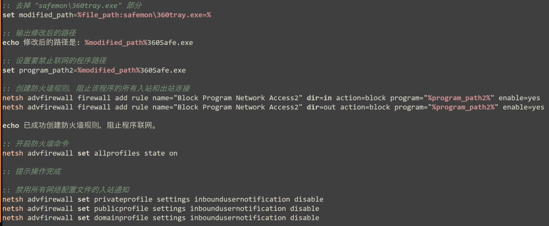Click the '提示操作完成' comment
549x226 pixels.
38,171
